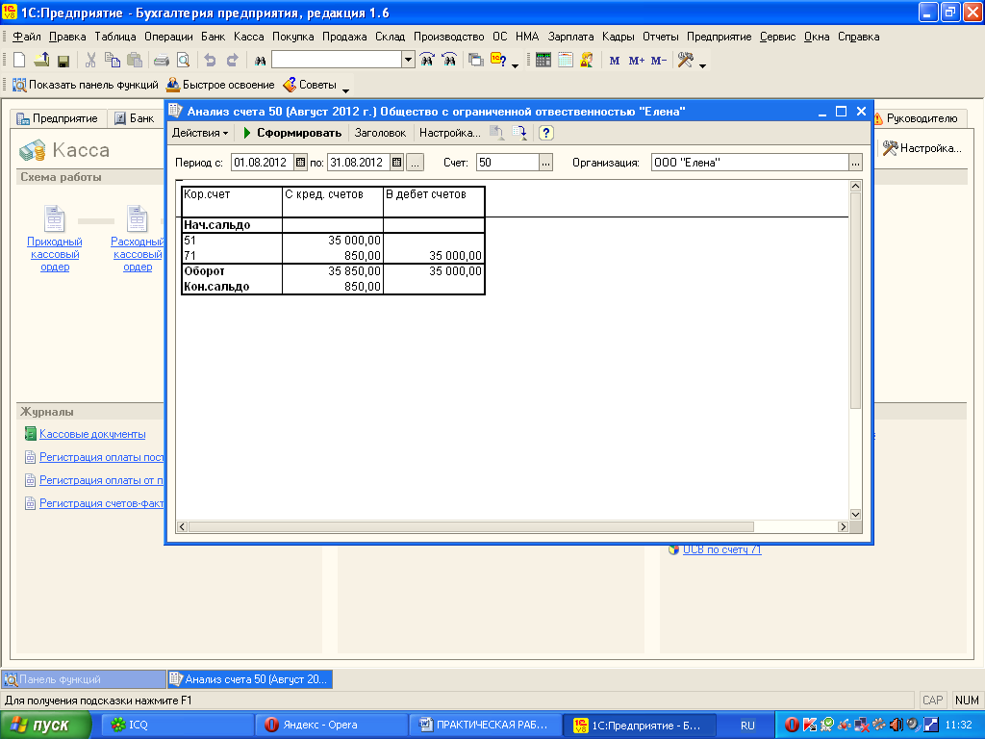This screenshot has height=739, width=985.
Task: Expand the tools toolbar overflow arrow
Action: (x=703, y=65)
